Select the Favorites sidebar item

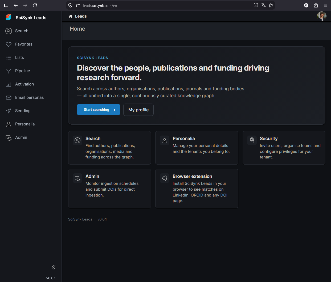point(31,44)
